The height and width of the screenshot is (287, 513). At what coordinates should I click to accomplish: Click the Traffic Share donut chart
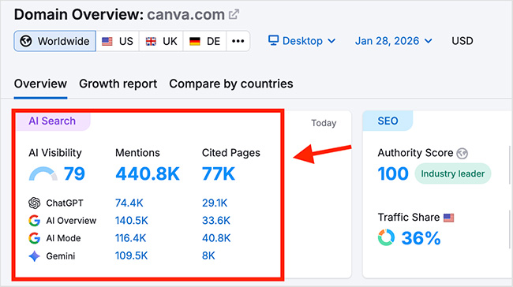tap(387, 237)
